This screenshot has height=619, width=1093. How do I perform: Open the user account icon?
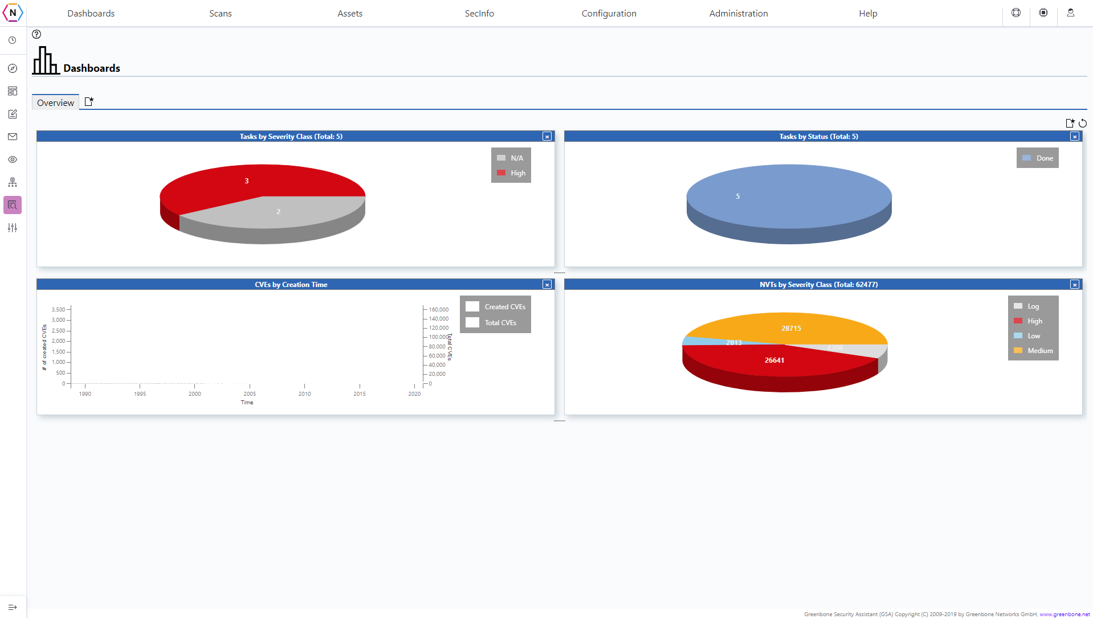1071,13
